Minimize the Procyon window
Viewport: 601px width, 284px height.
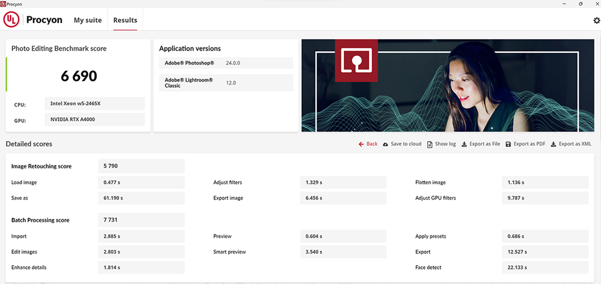[564, 4]
